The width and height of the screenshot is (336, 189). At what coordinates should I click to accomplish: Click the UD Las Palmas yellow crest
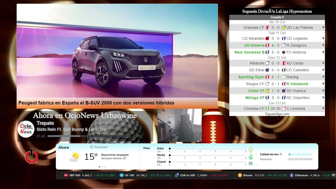click(x=283, y=28)
